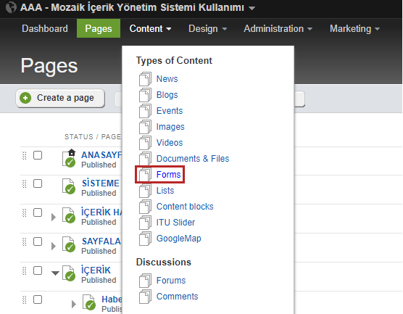Click the green plus icon on Create a page
The image size is (403, 314).
tap(25, 98)
